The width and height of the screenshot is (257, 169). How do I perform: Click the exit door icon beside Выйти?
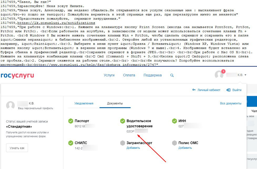228,90
